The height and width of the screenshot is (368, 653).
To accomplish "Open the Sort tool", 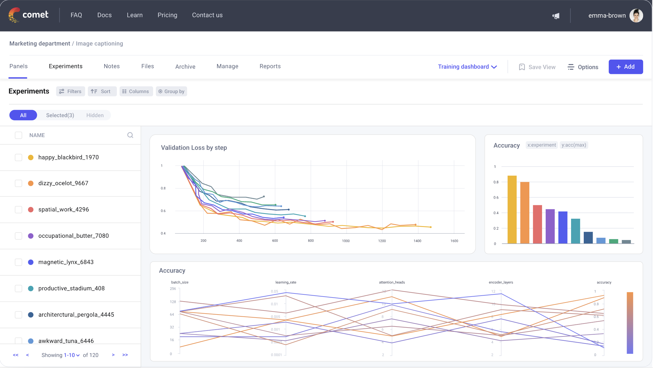I will coord(102,92).
